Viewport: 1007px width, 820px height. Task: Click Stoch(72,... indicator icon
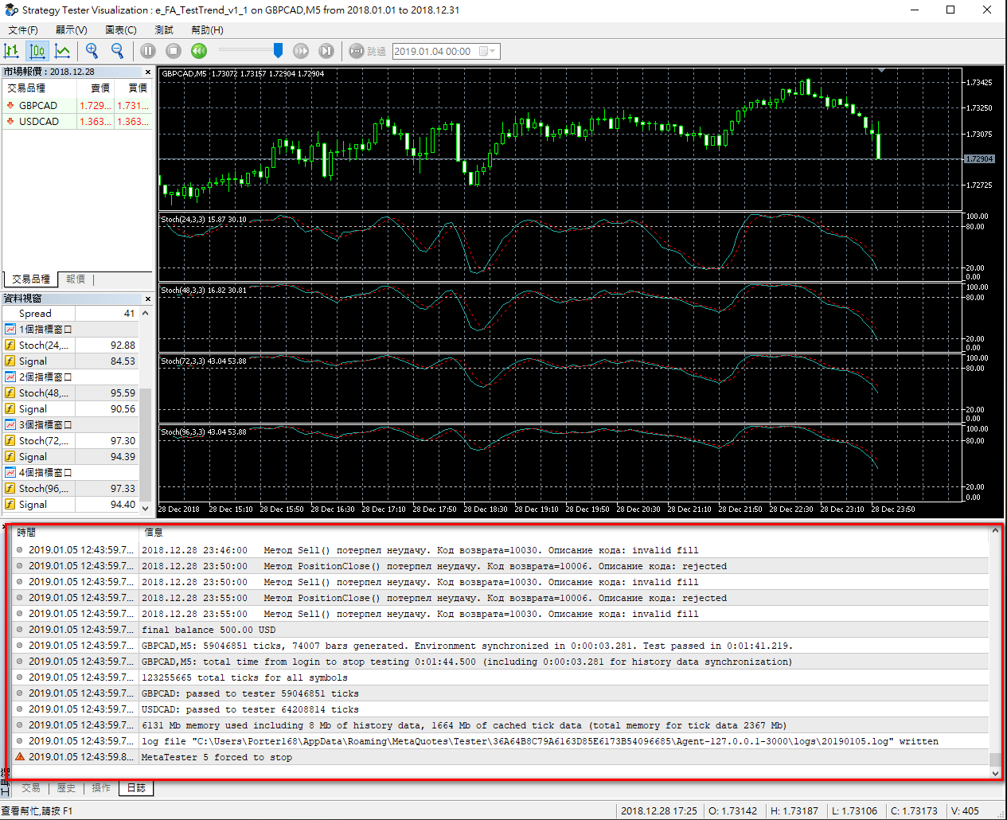pos(10,440)
